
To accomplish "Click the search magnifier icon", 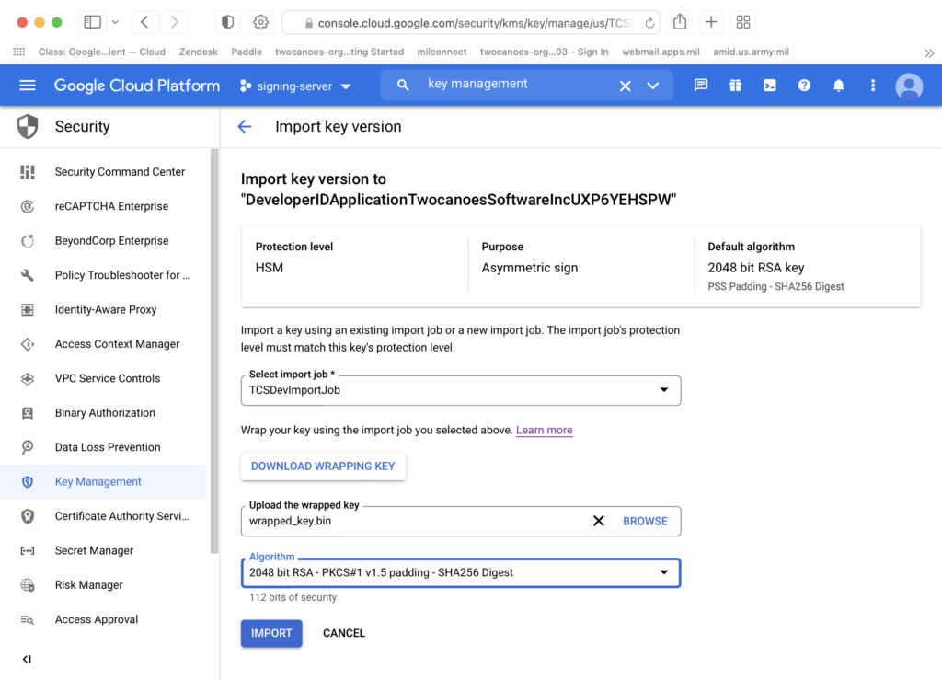I will click(403, 86).
